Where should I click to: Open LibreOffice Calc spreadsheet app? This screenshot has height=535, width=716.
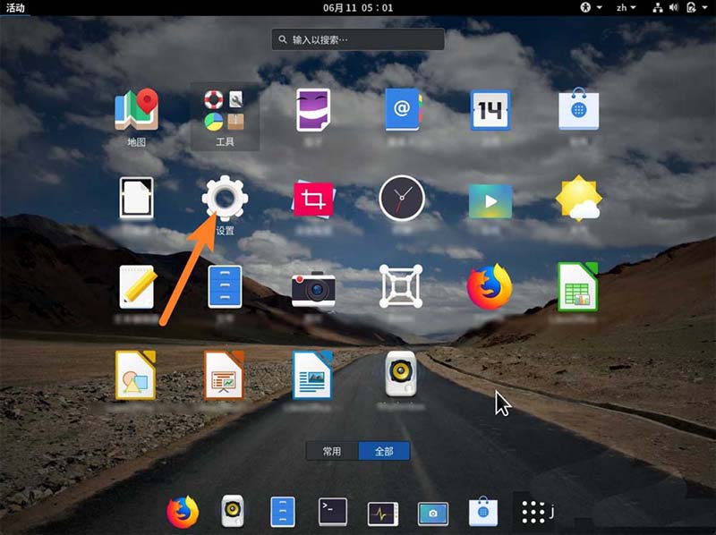pos(577,286)
